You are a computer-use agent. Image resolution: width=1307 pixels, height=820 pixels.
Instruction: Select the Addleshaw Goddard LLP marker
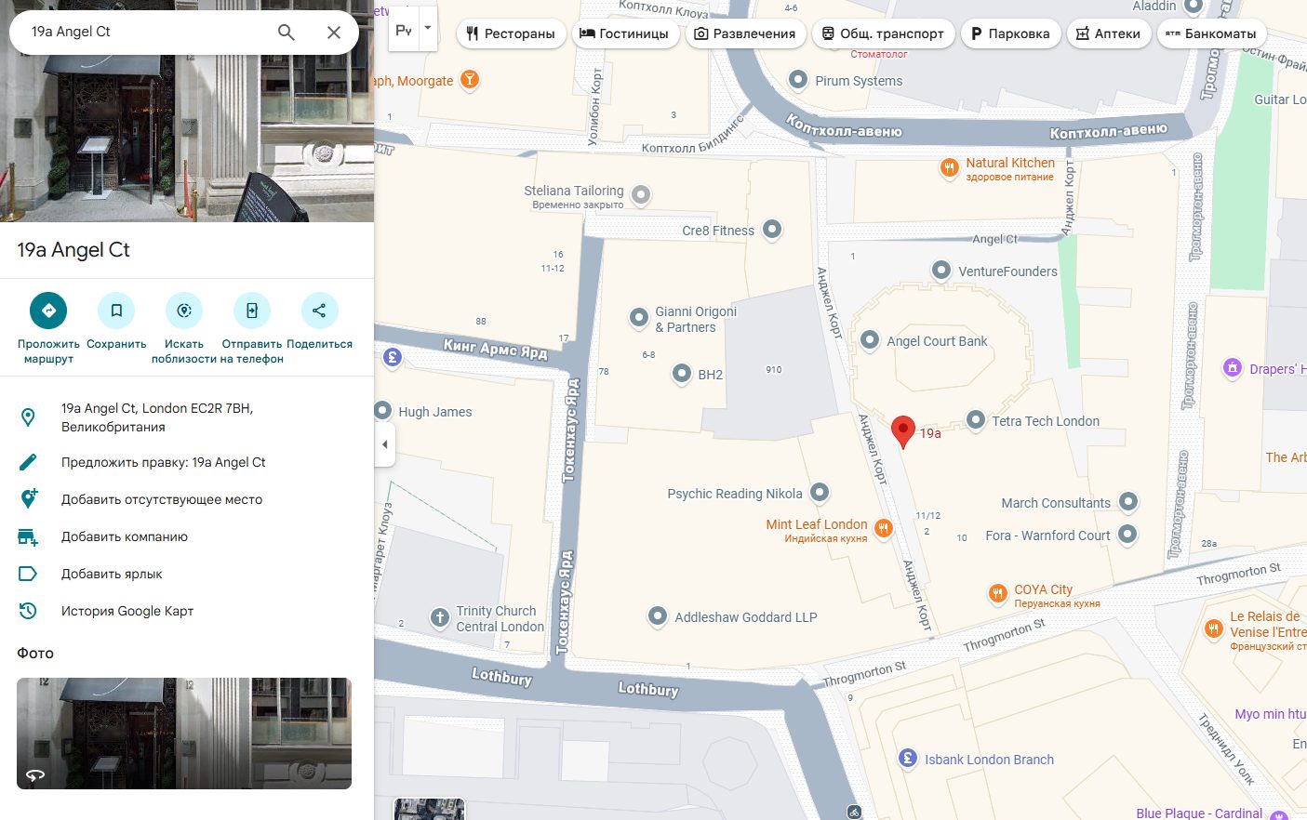[x=657, y=615]
